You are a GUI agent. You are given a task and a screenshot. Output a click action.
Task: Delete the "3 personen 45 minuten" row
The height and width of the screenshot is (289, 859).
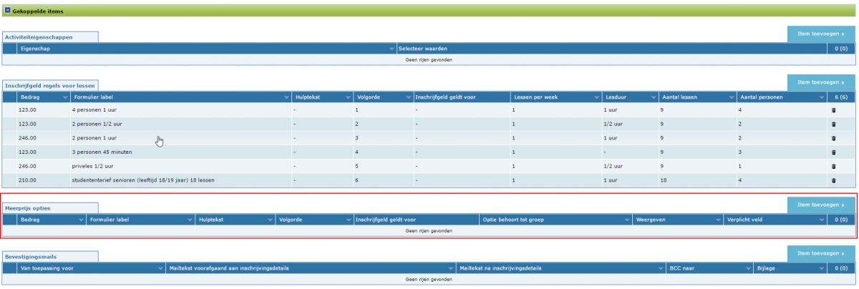click(833, 152)
